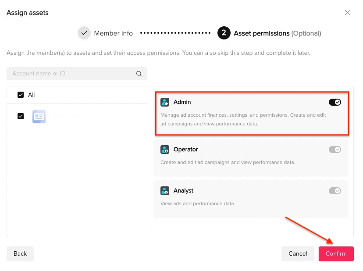
Task: Enable the Analyst permission toggle
Action: [x=335, y=191]
